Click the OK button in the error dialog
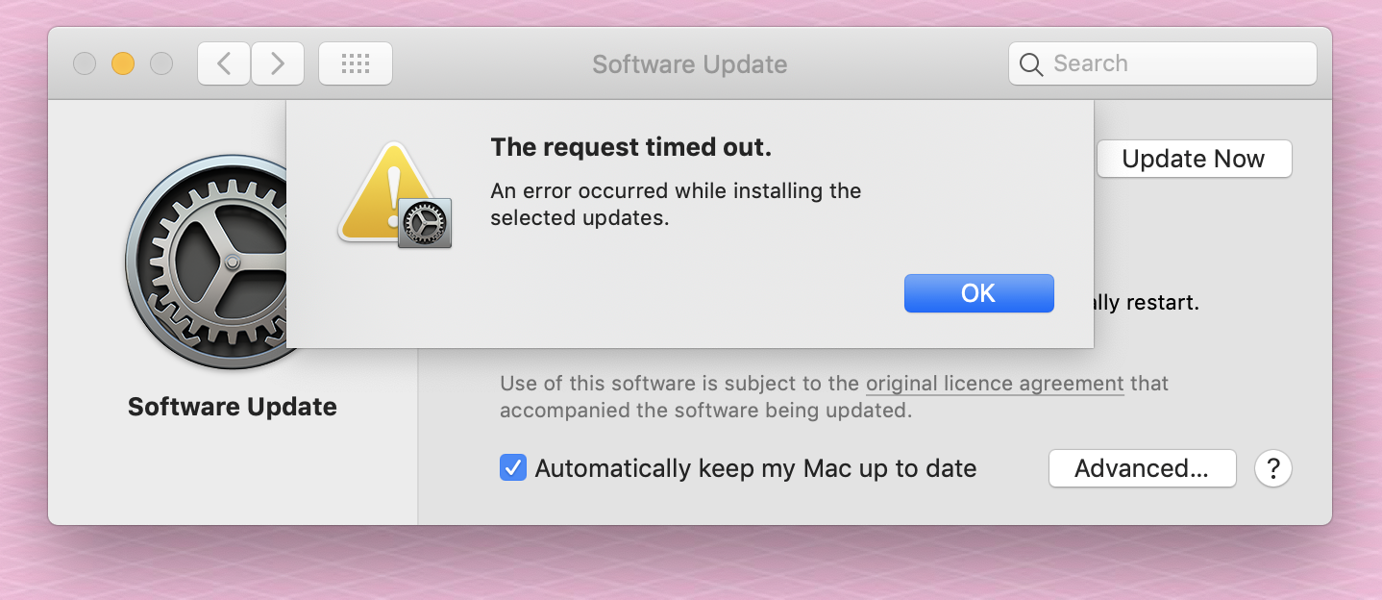The image size is (1382, 600). [978, 293]
